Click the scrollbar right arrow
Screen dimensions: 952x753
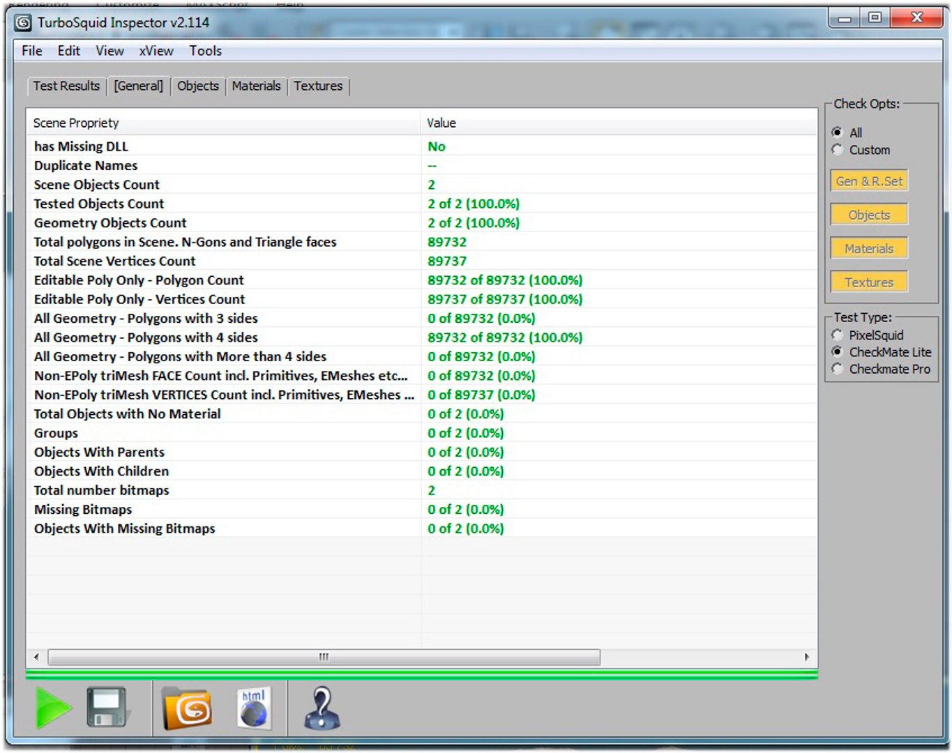coord(807,657)
